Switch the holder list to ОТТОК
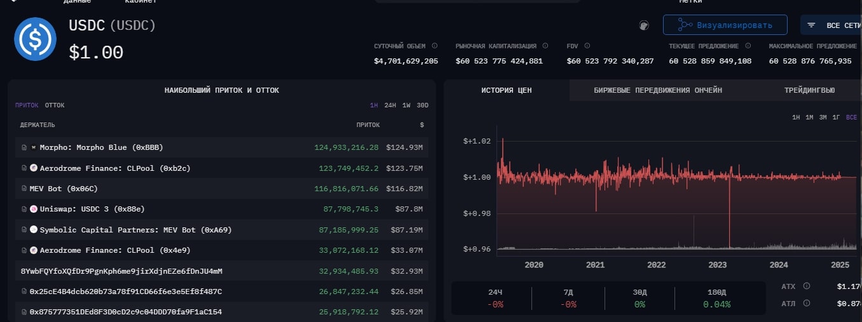 click(55, 105)
